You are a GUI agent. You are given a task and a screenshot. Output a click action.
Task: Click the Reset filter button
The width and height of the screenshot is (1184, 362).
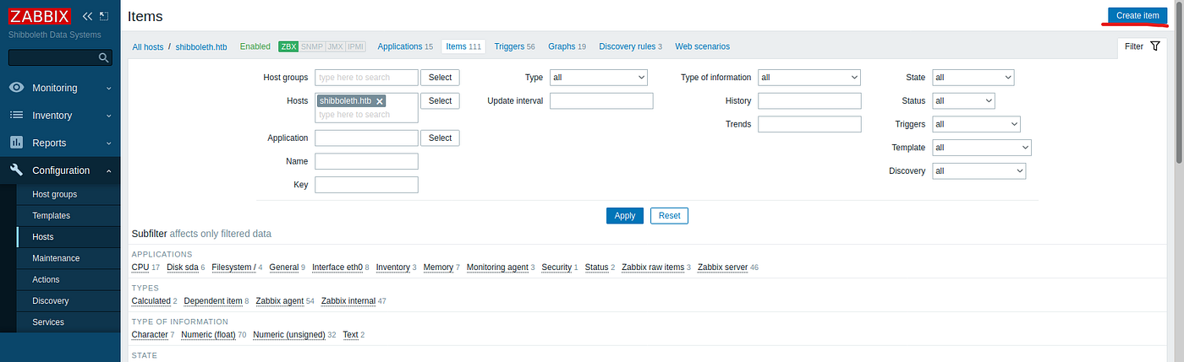click(x=669, y=215)
